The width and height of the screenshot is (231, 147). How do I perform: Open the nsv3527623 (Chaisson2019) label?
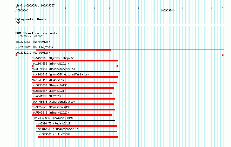point(51,107)
